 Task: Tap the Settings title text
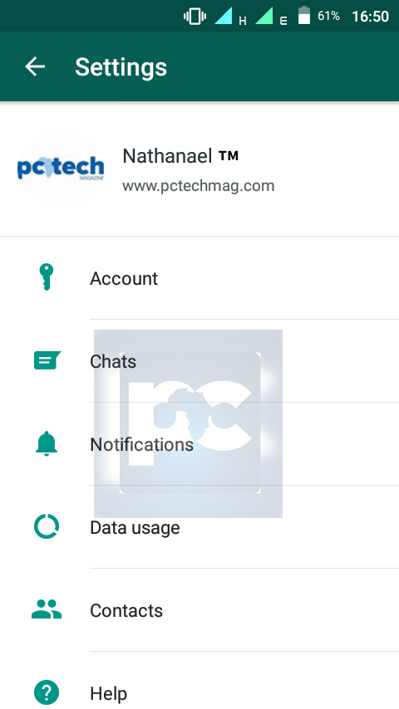click(x=121, y=67)
